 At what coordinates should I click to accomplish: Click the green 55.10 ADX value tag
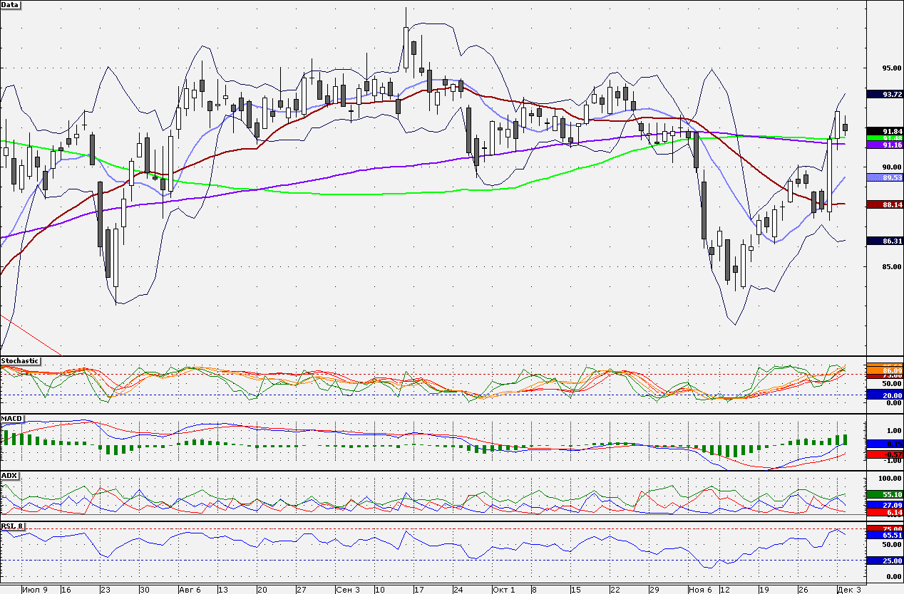tap(884, 494)
